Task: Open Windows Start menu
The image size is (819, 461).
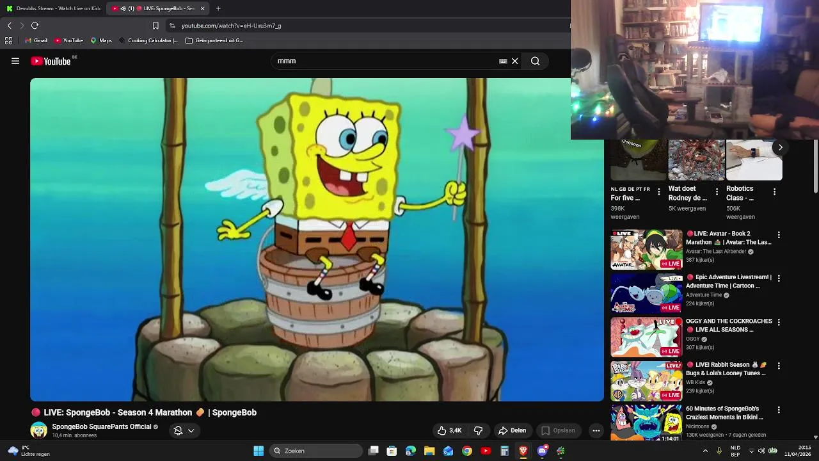Action: 258,451
